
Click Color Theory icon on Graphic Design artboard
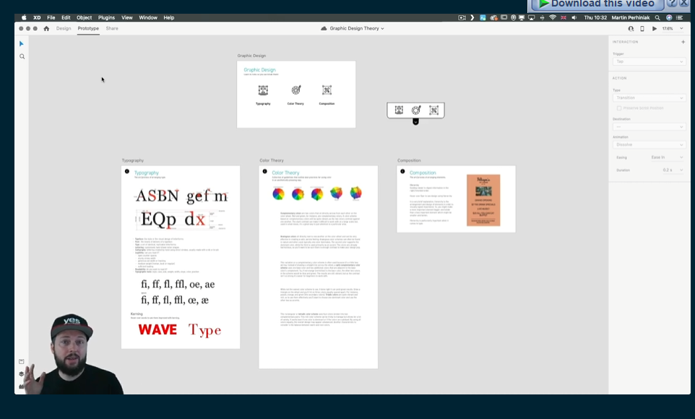click(296, 90)
